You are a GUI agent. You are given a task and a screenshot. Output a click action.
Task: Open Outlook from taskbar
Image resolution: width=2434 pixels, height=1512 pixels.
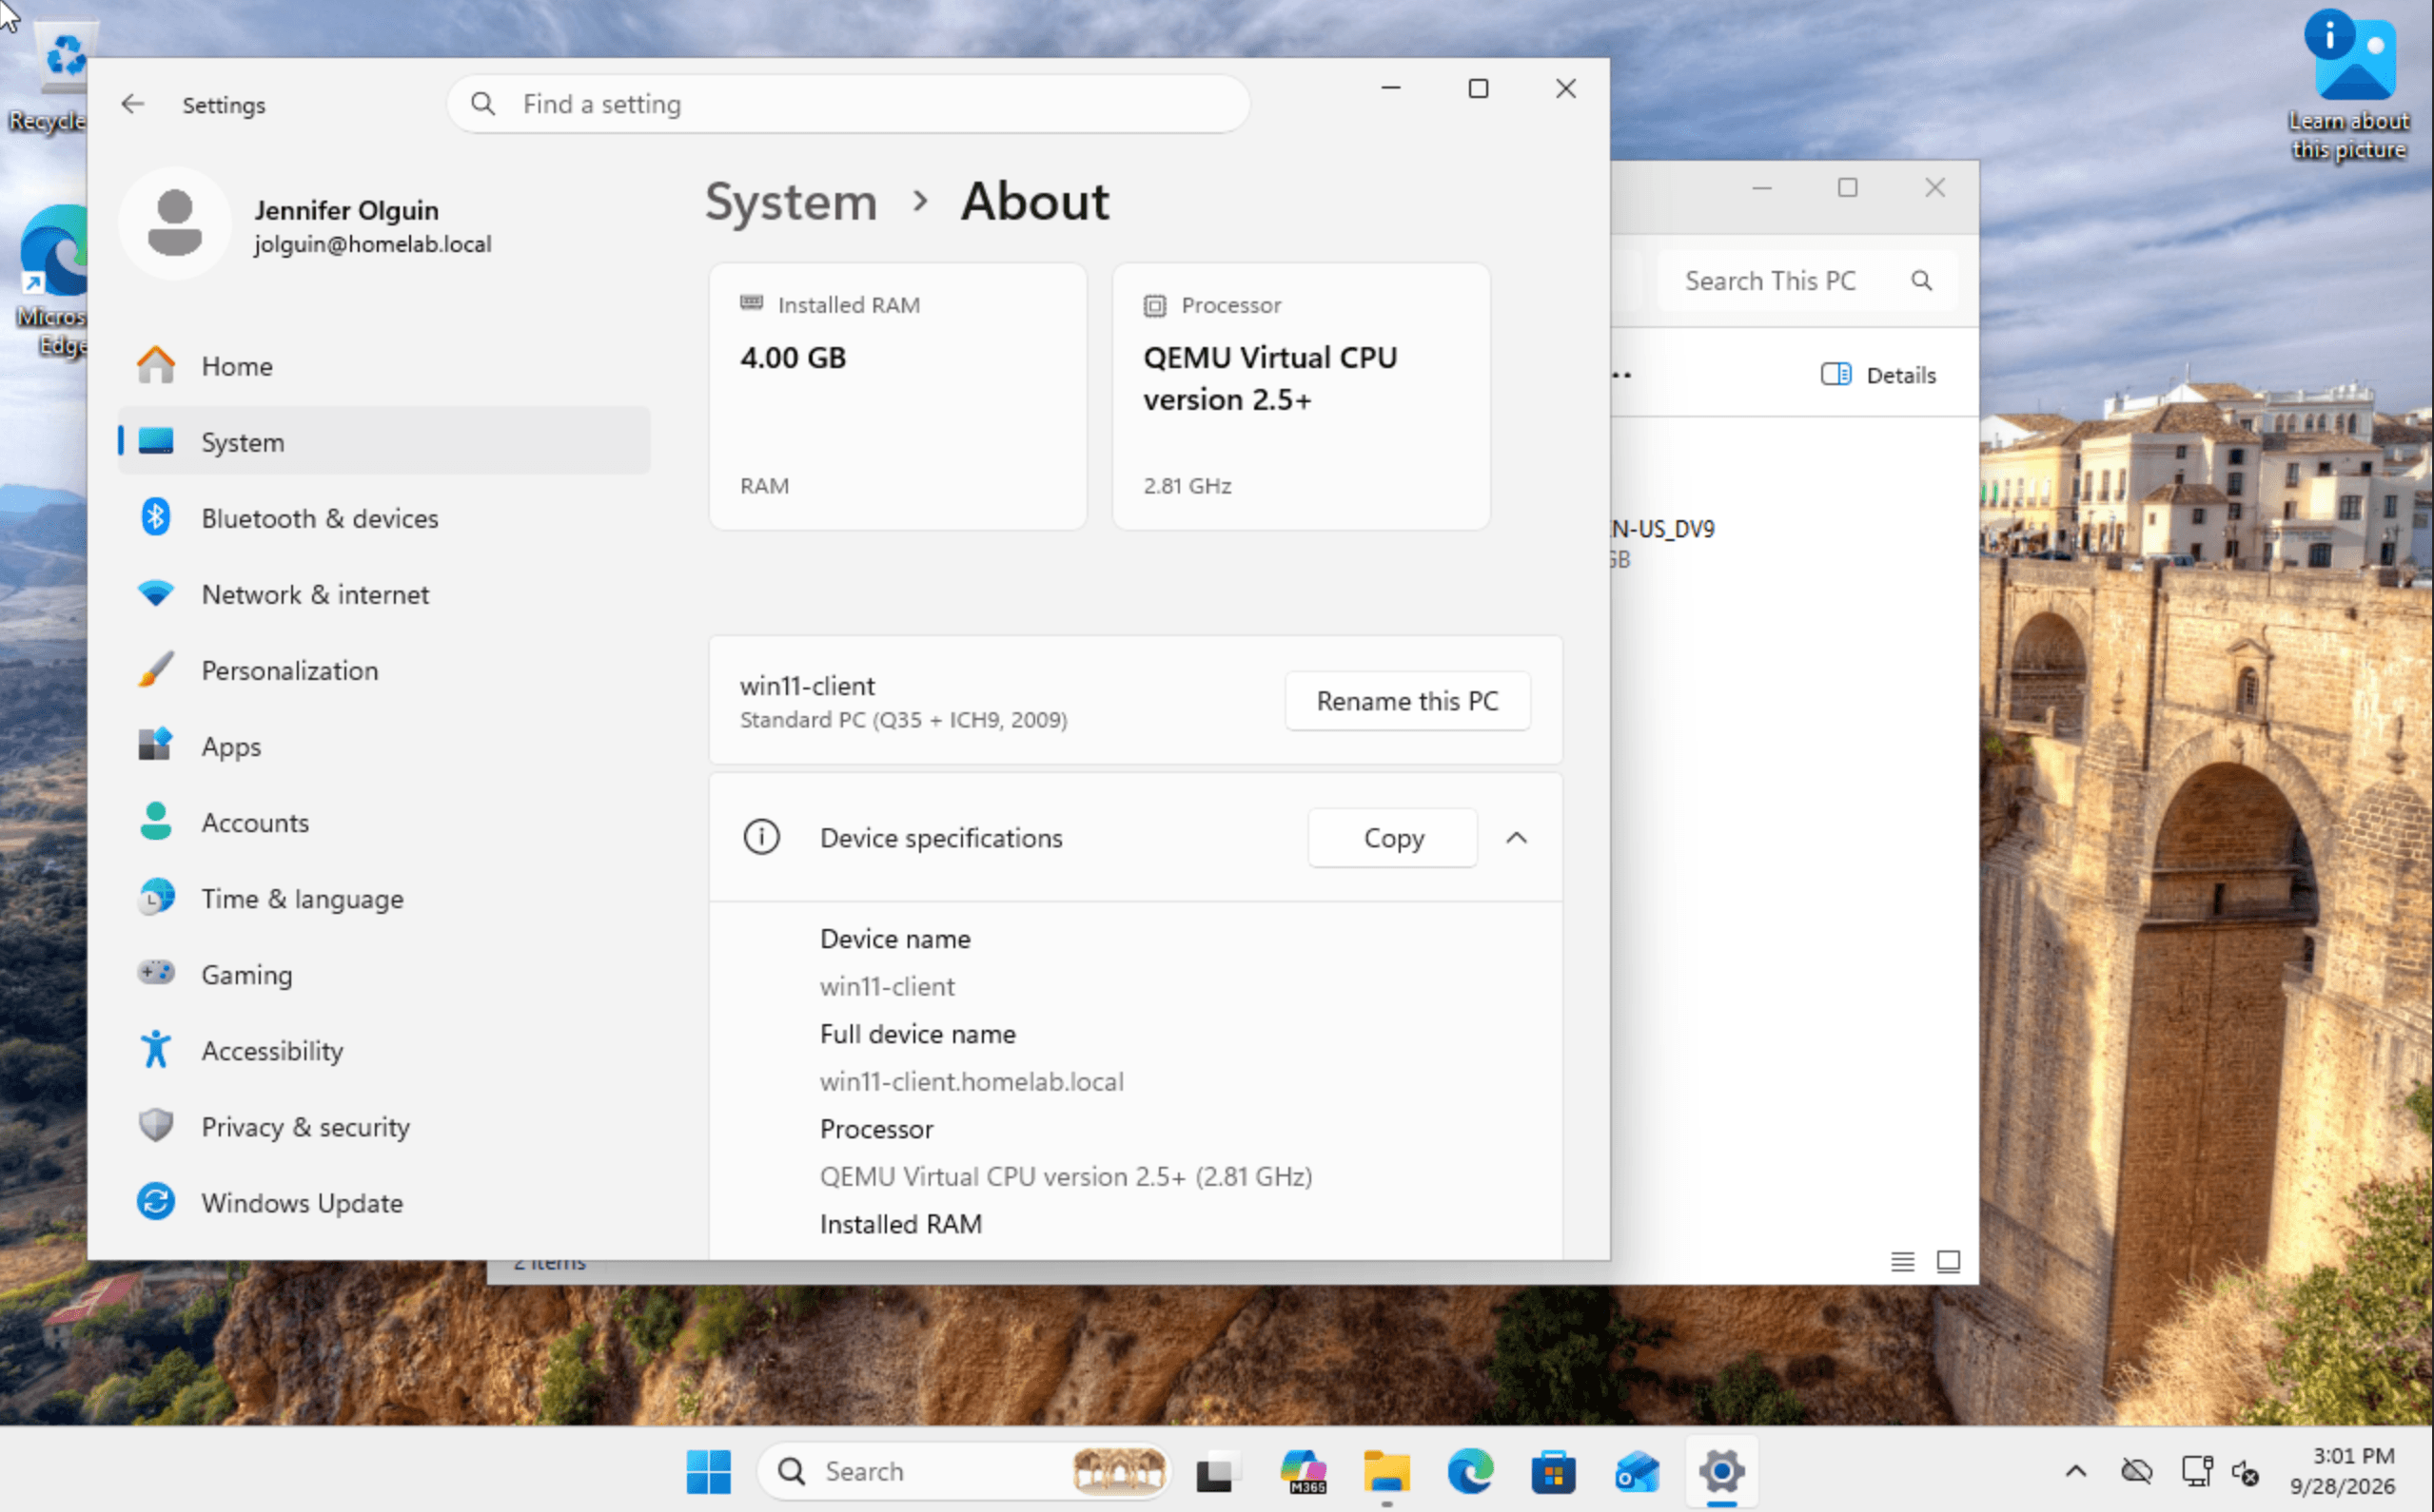pyautogui.click(x=1638, y=1472)
